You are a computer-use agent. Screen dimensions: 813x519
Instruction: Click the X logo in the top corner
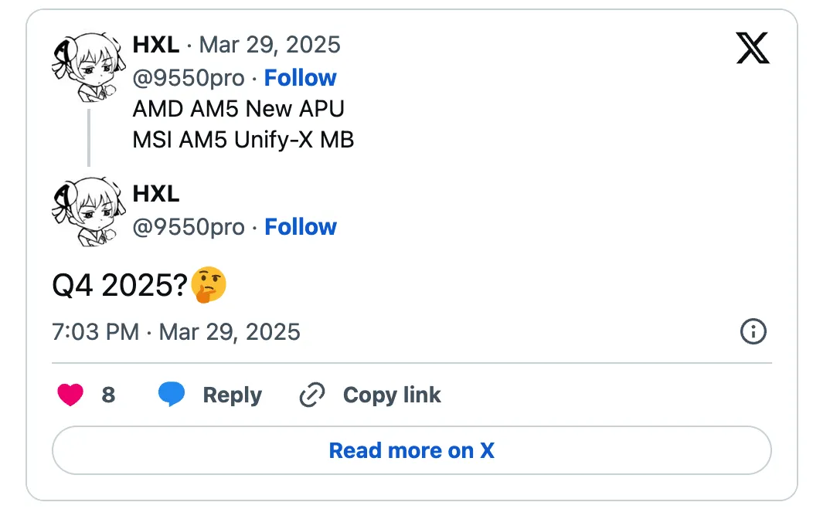point(753,48)
